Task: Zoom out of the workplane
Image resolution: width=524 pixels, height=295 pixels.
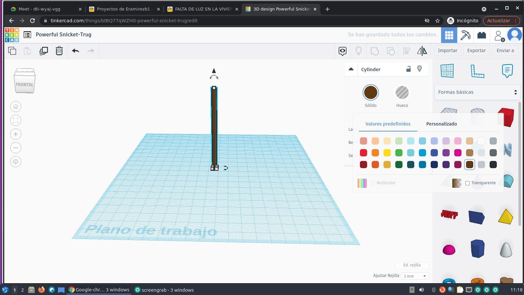Action: [x=16, y=148]
